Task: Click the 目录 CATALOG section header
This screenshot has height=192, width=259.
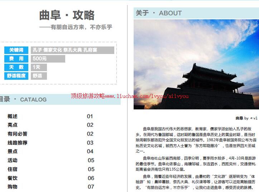Action: pos(23,99)
